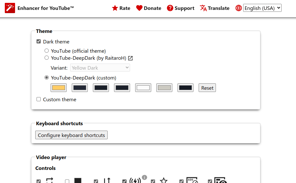Enable the Custom theme checkbox
Screen dimensions: 296x183
click(x=39, y=99)
